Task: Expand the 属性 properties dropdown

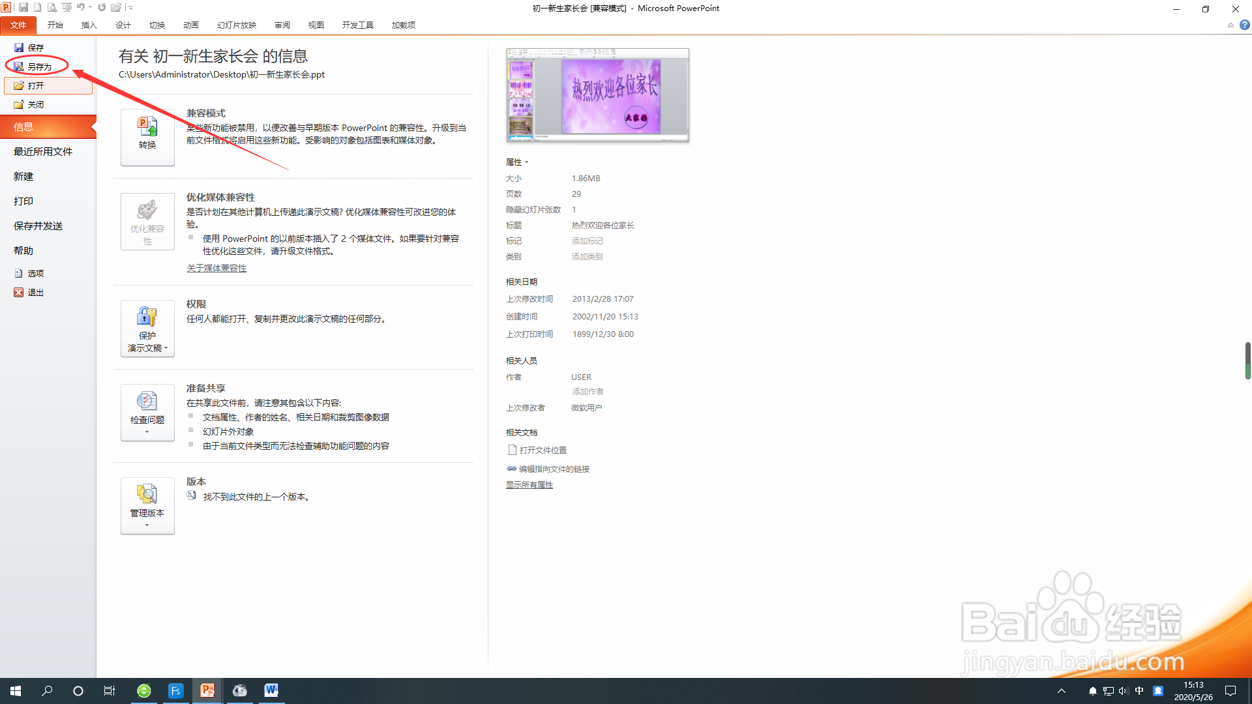Action: pos(517,162)
